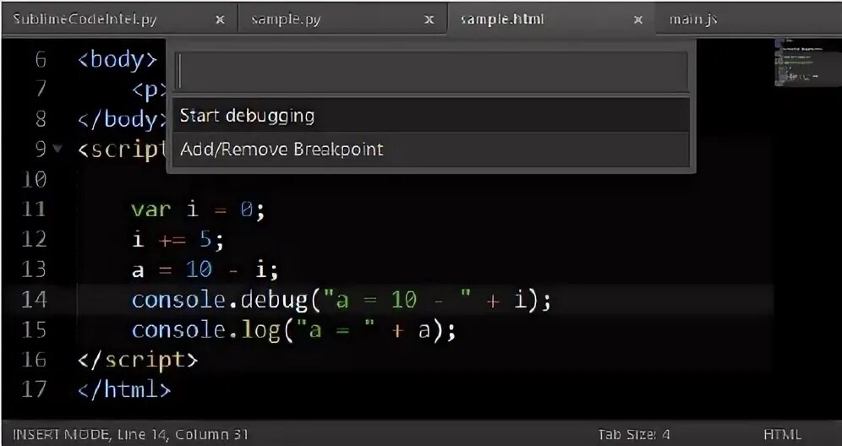Place cursor on 'a = 10 - i;' line
Viewport: 842px width, 446px height.
coord(205,269)
